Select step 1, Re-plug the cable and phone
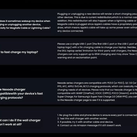The width and height of the screenshot is (137, 137). (97, 115)
